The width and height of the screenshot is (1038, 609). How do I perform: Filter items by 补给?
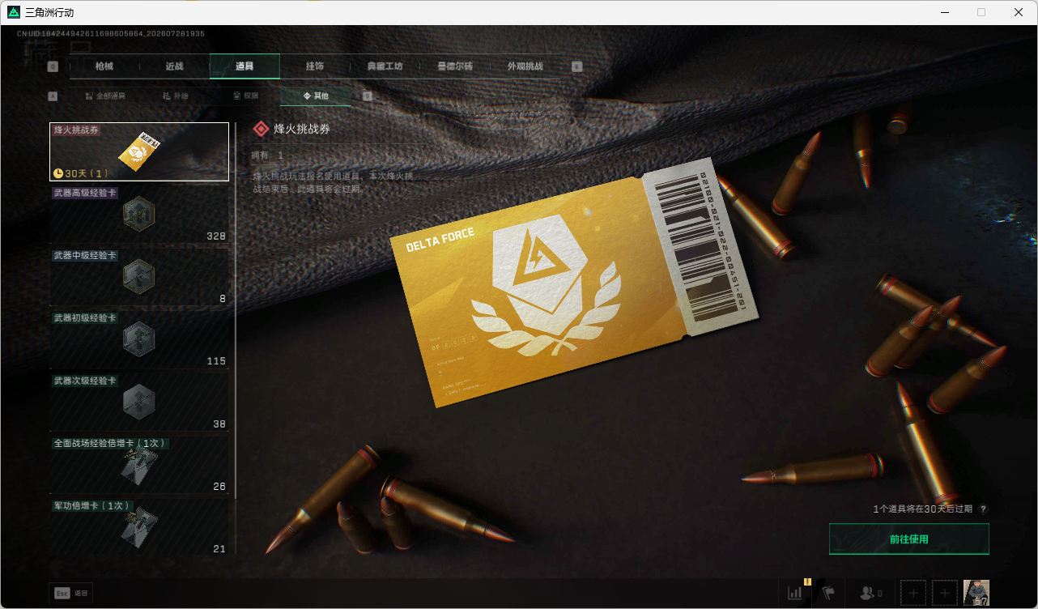coord(175,96)
